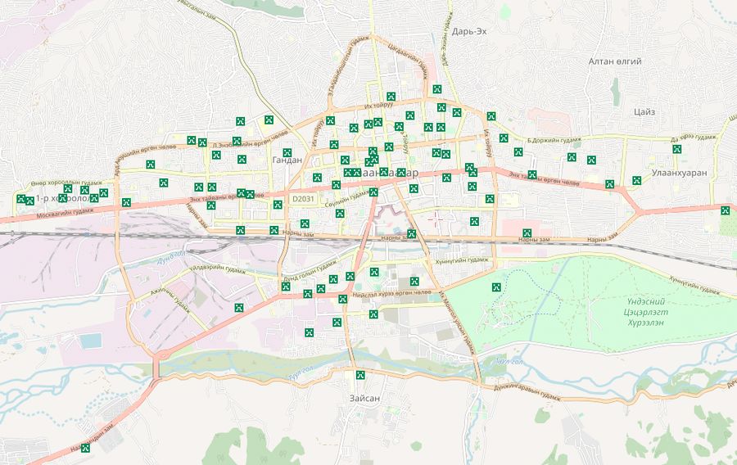The image size is (737, 465).
Task: Click the green marker in the bottom-left corner
Action: point(85,448)
